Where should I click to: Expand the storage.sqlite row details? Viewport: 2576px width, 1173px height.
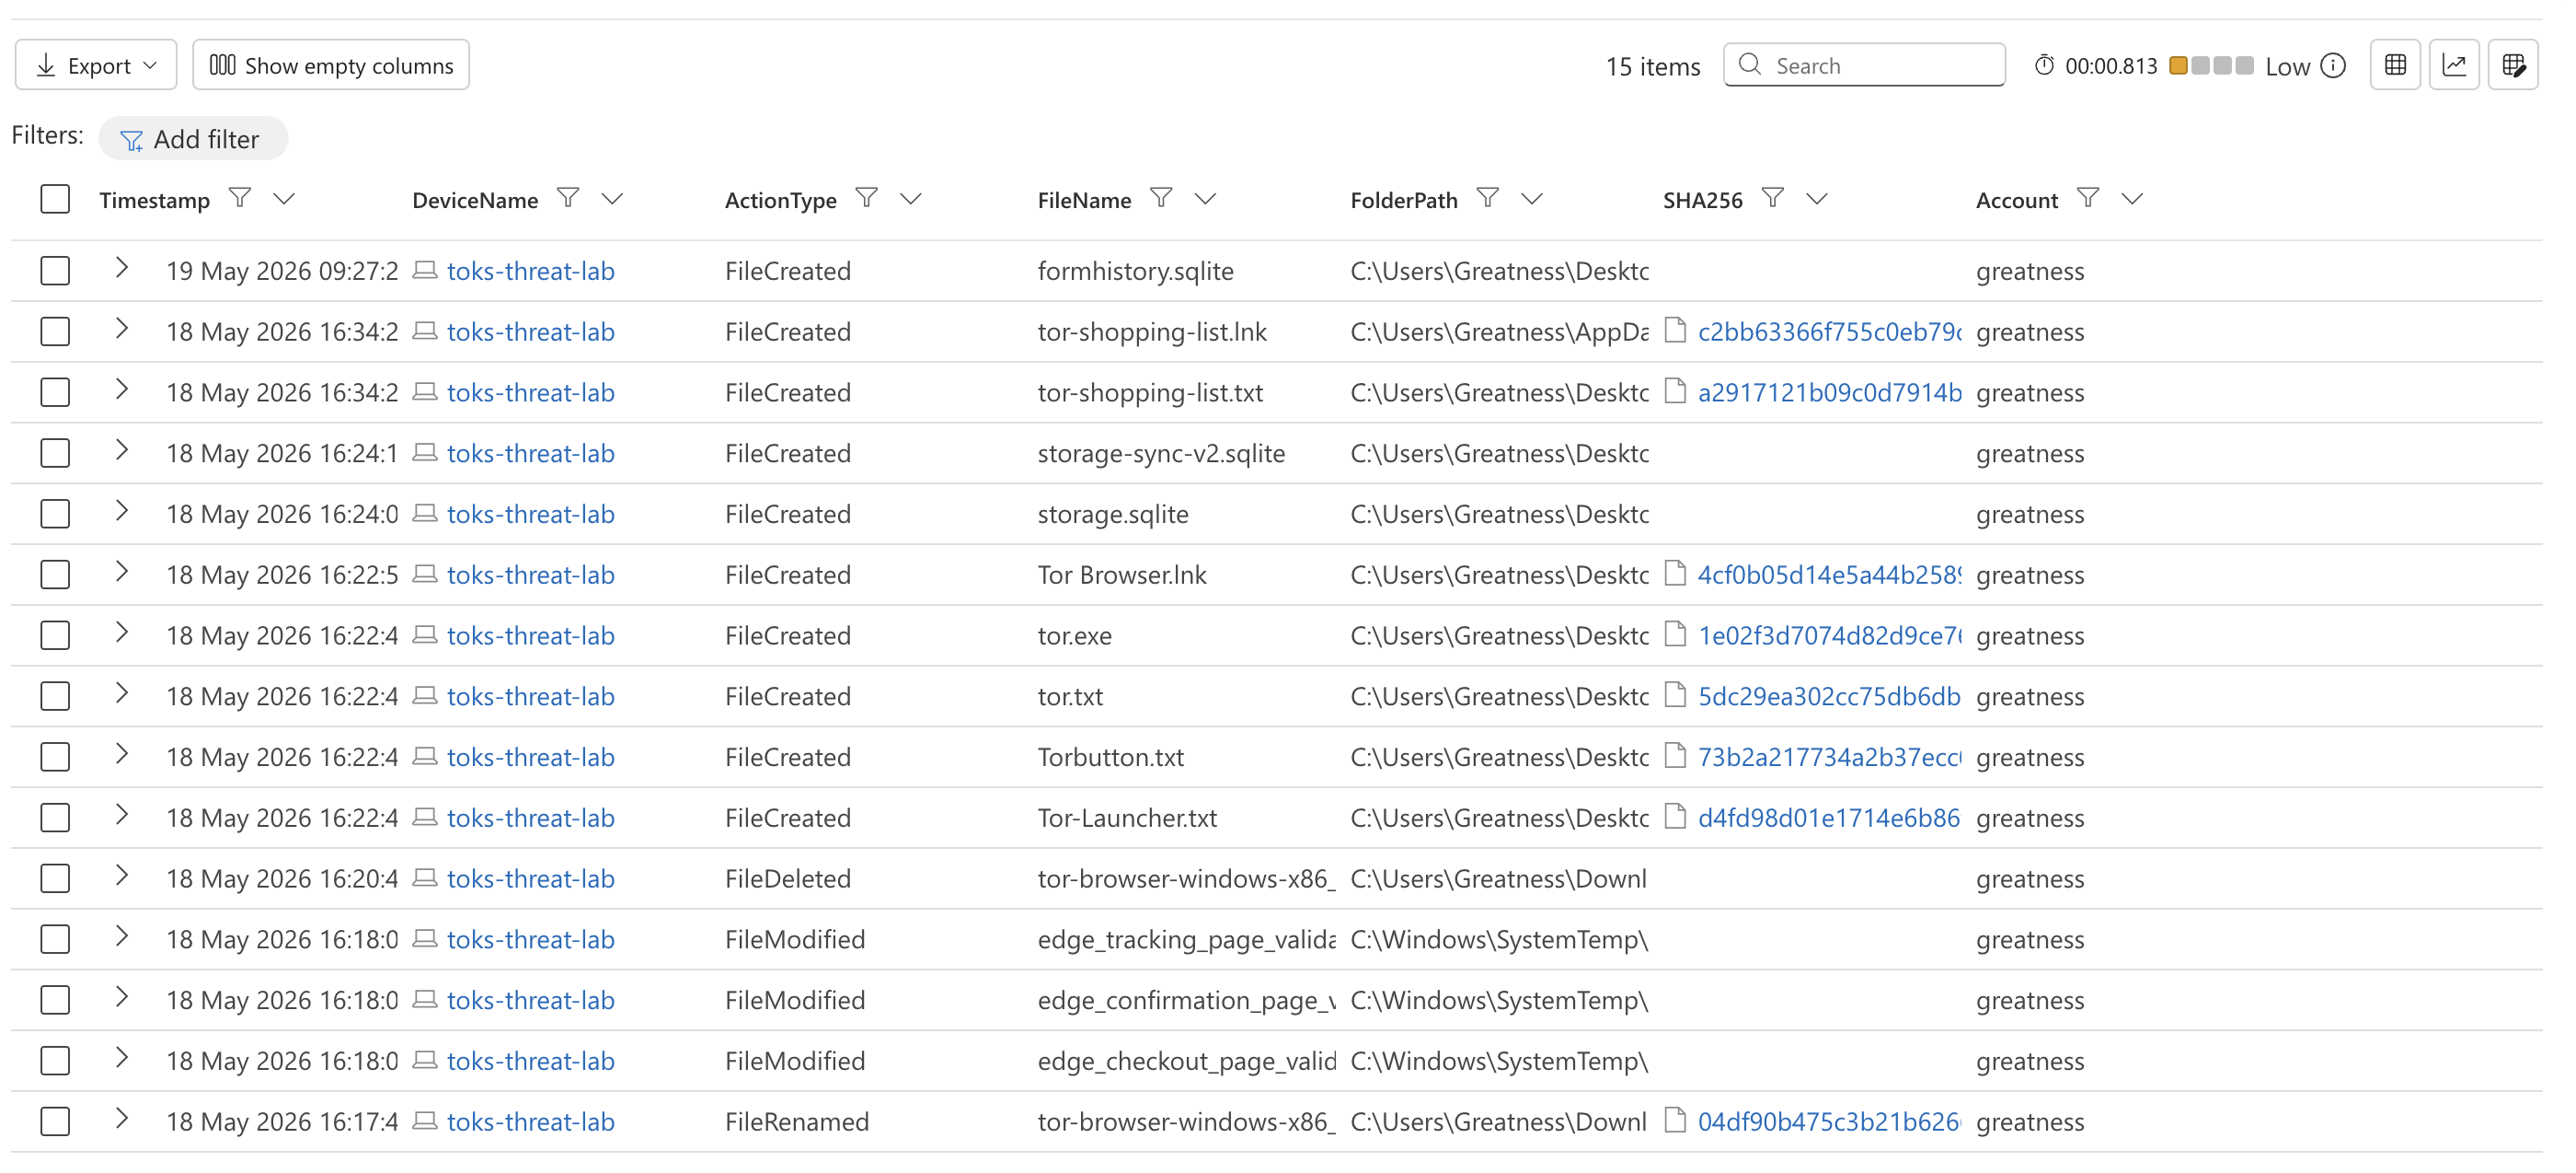[x=121, y=511]
